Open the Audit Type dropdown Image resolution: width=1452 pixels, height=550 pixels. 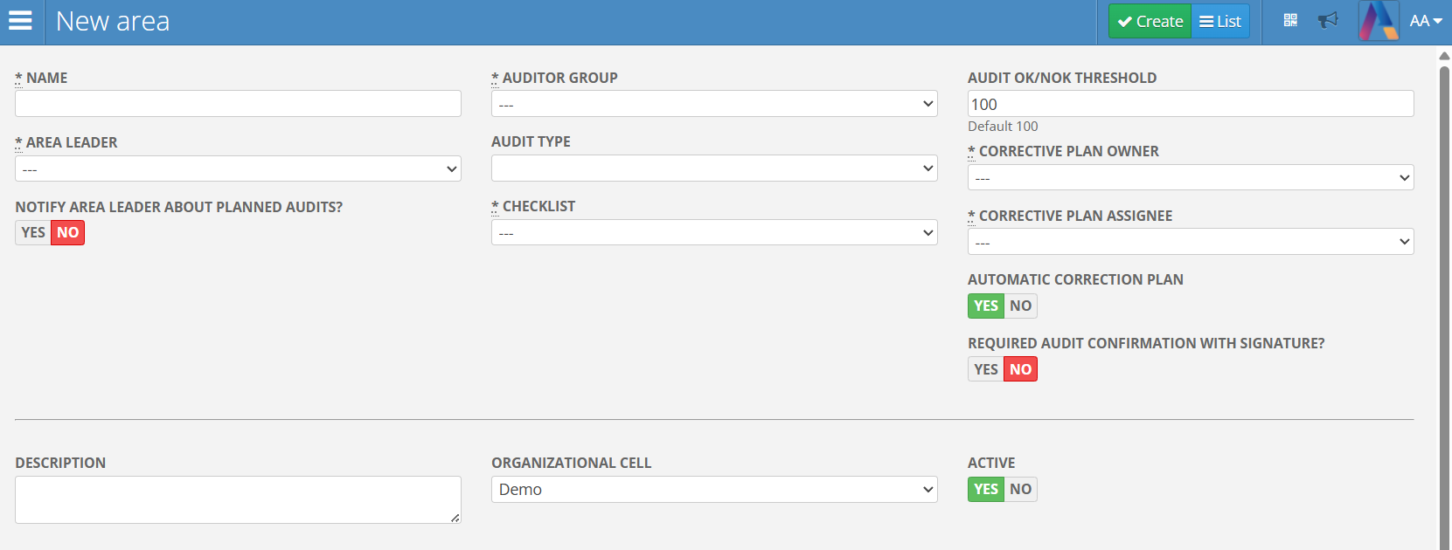coord(713,168)
